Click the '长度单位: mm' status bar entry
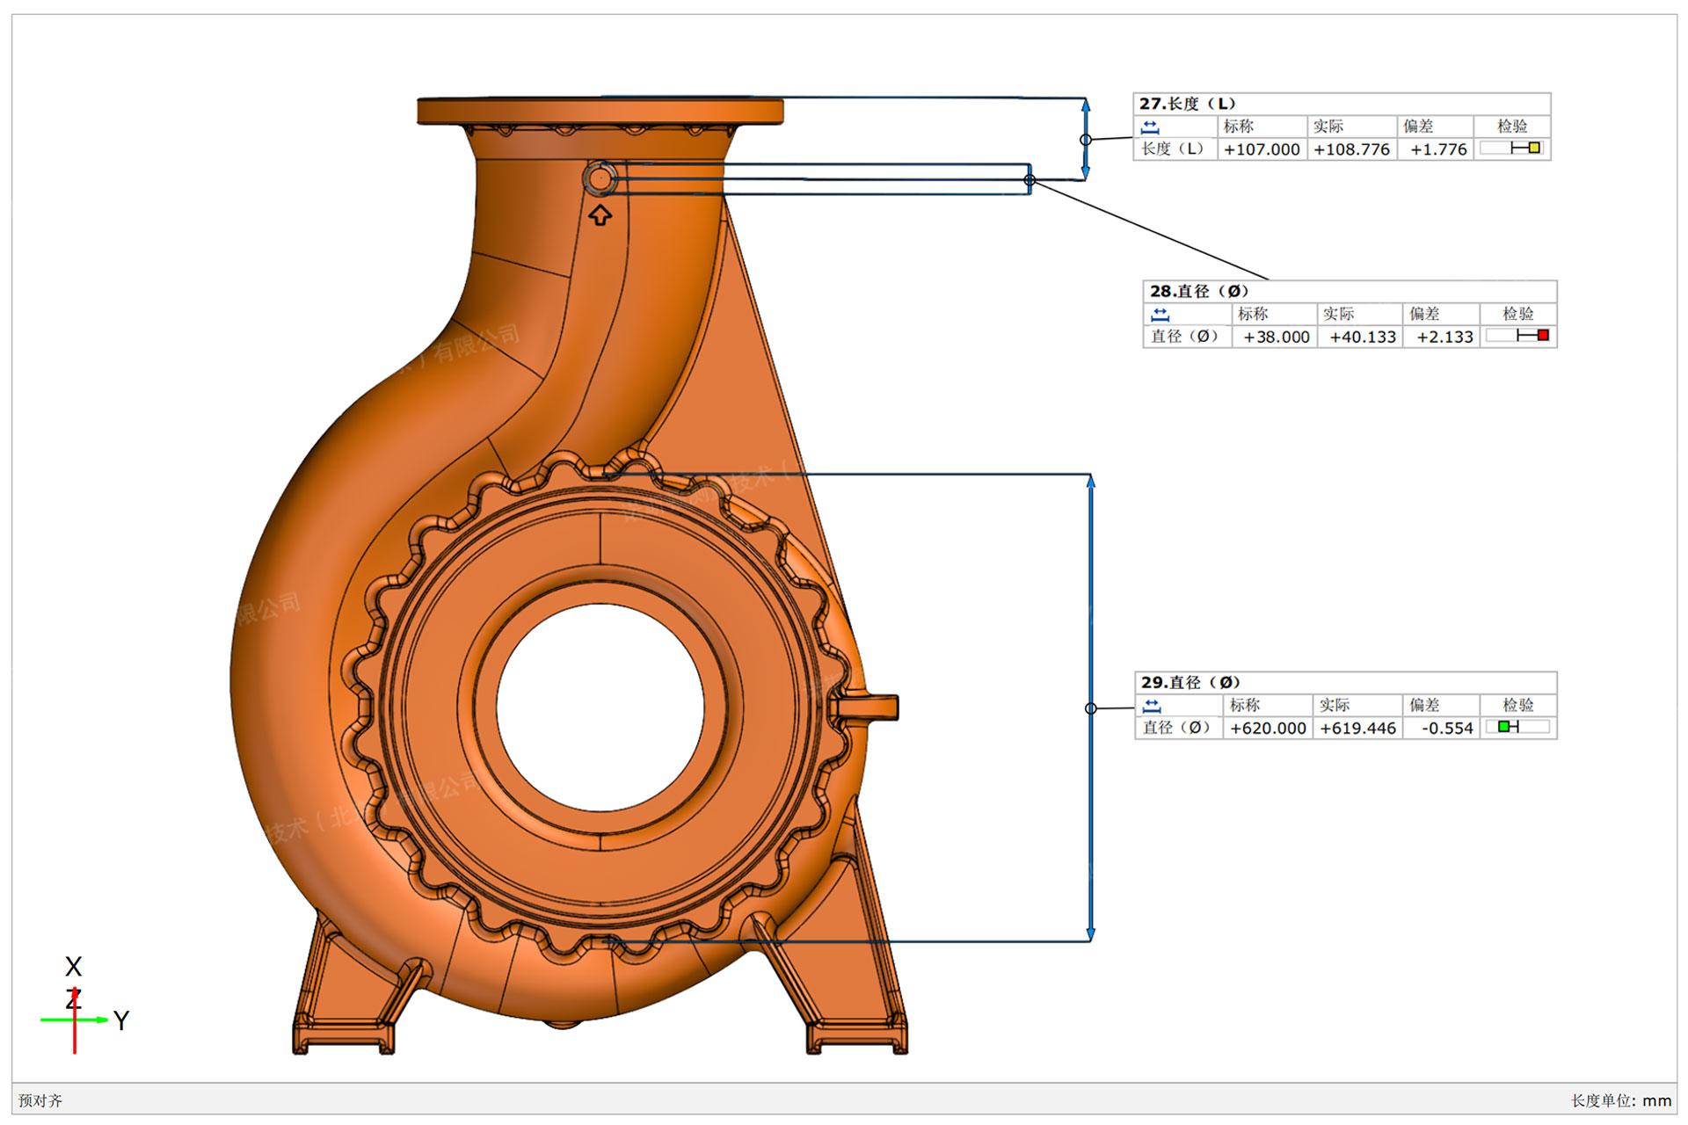 pyautogui.click(x=1621, y=1100)
